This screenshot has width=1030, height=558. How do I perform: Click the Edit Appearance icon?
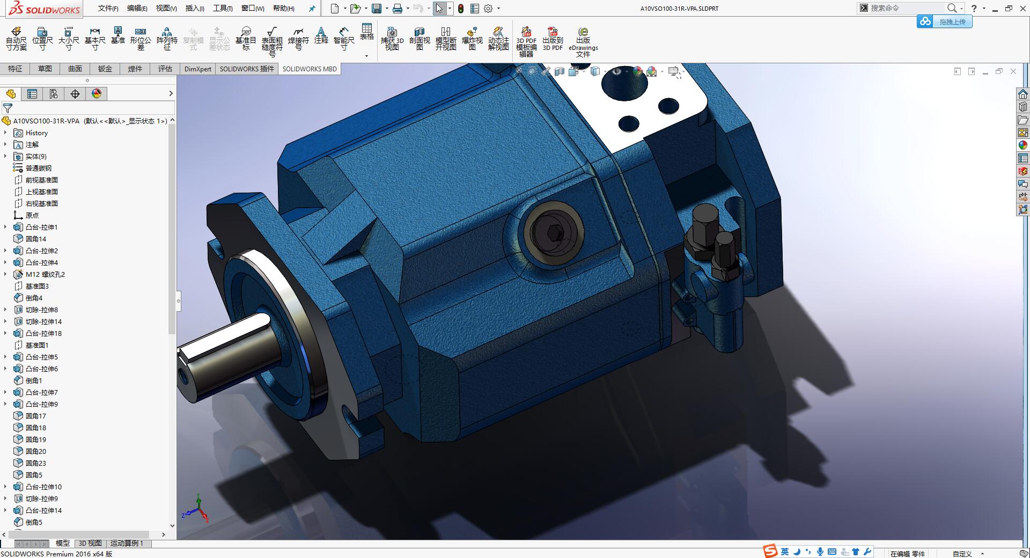tap(638, 71)
